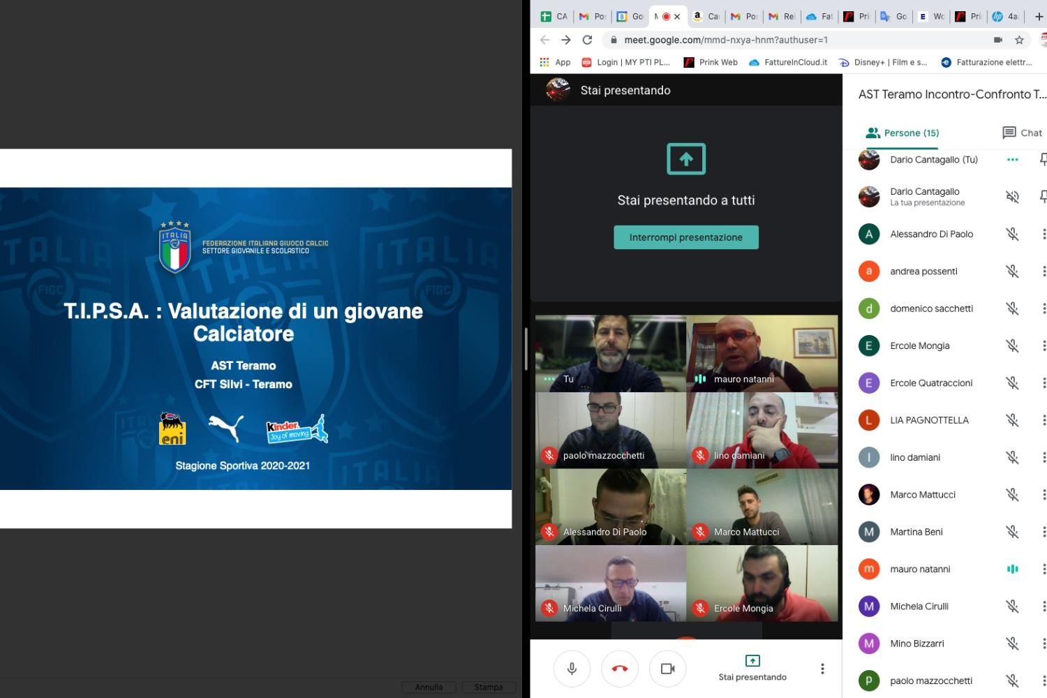This screenshot has height=698, width=1047.
Task: Toggle the camera in the bottom bar
Action: point(667,669)
